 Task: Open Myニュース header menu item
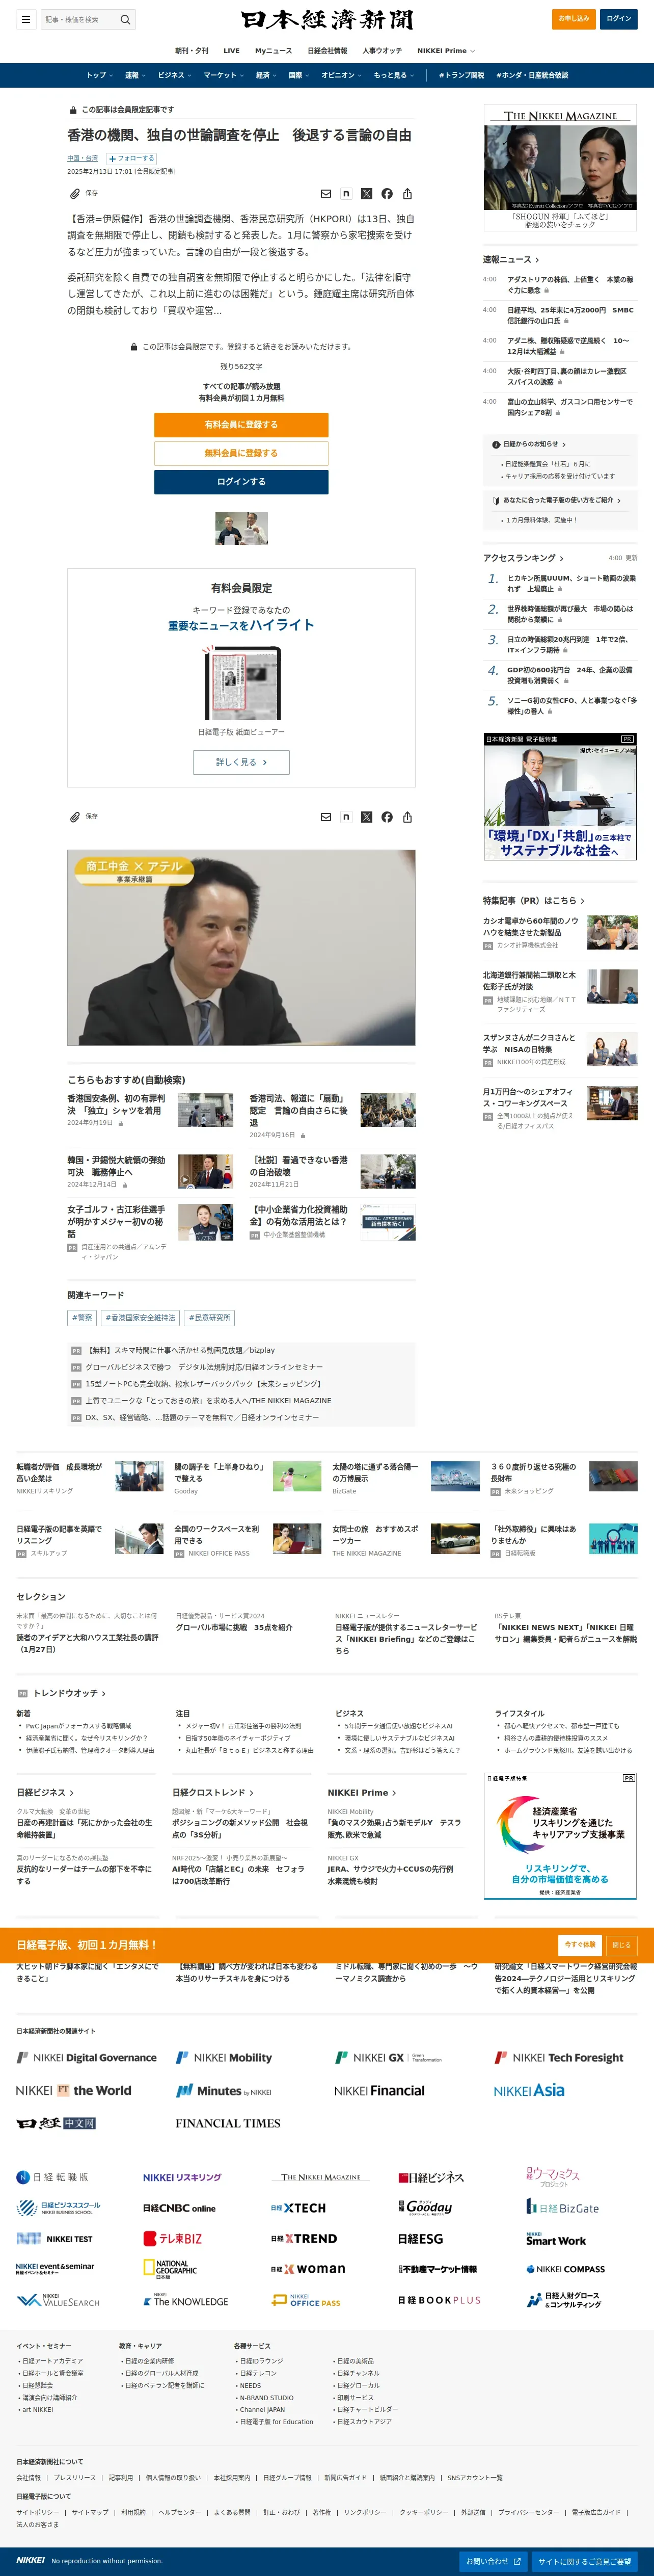[x=273, y=50]
